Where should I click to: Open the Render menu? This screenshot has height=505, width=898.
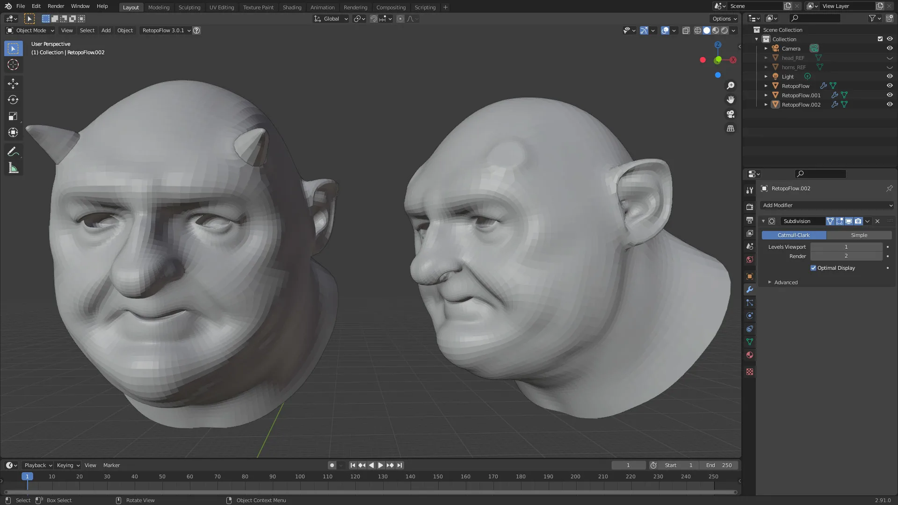pos(56,6)
